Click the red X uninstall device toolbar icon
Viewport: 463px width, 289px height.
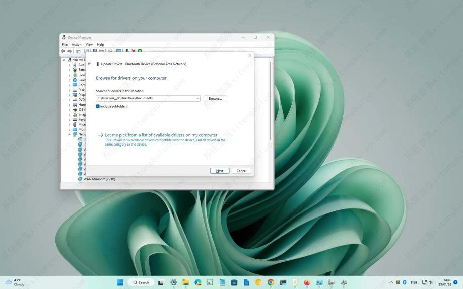click(x=134, y=51)
